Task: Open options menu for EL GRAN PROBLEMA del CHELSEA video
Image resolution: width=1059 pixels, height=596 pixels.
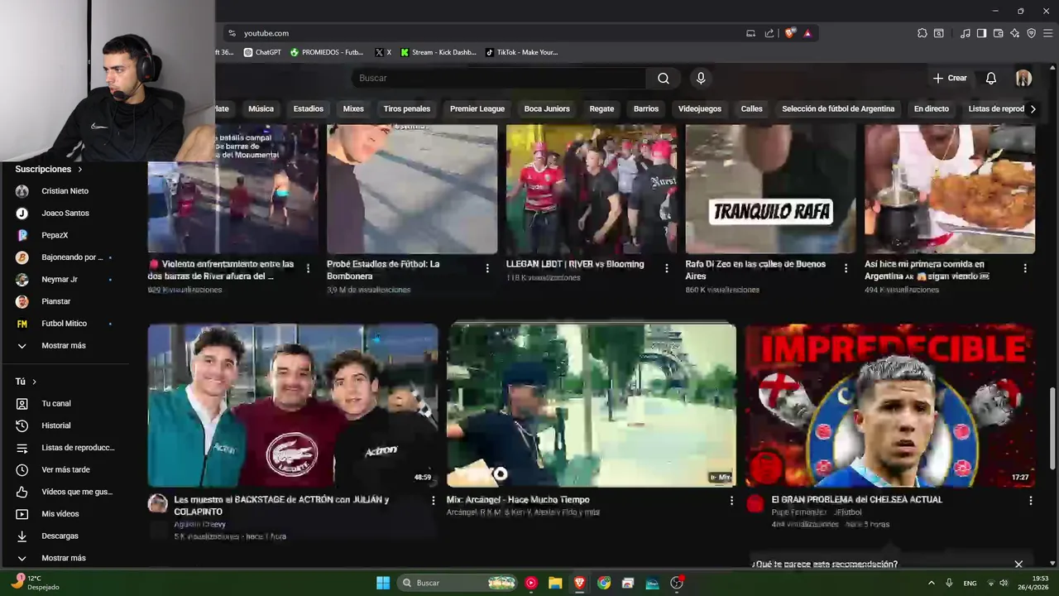Action: (x=1031, y=501)
